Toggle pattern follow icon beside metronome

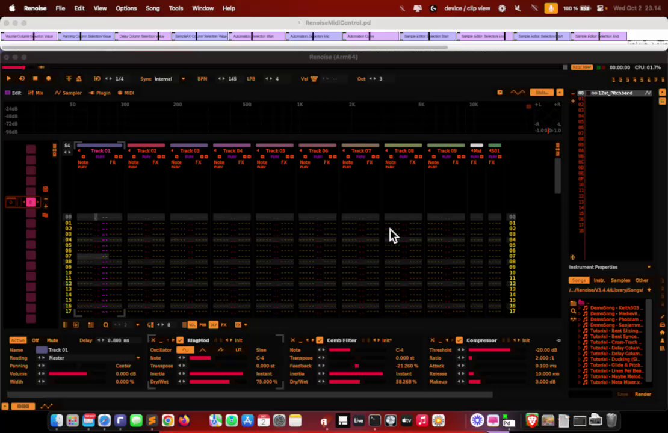pos(69,78)
